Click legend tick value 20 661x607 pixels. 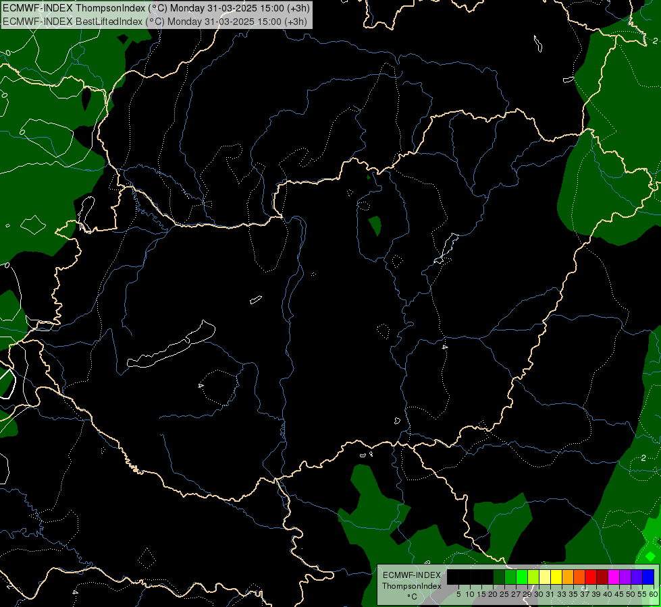(x=493, y=594)
